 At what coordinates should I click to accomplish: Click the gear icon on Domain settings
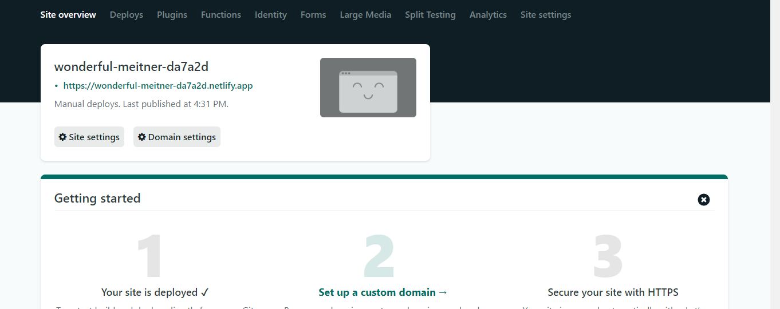pyautogui.click(x=142, y=137)
